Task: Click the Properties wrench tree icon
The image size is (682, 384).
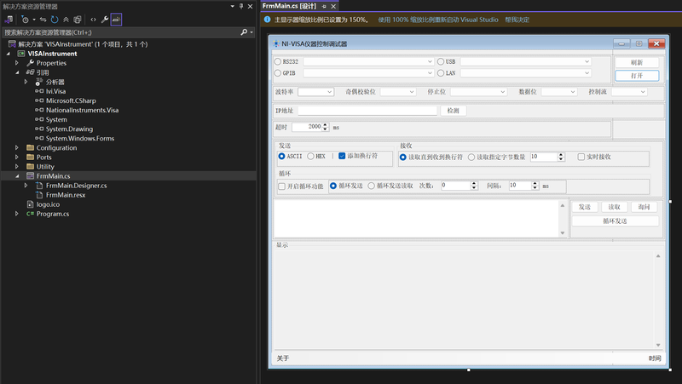Action: click(31, 63)
